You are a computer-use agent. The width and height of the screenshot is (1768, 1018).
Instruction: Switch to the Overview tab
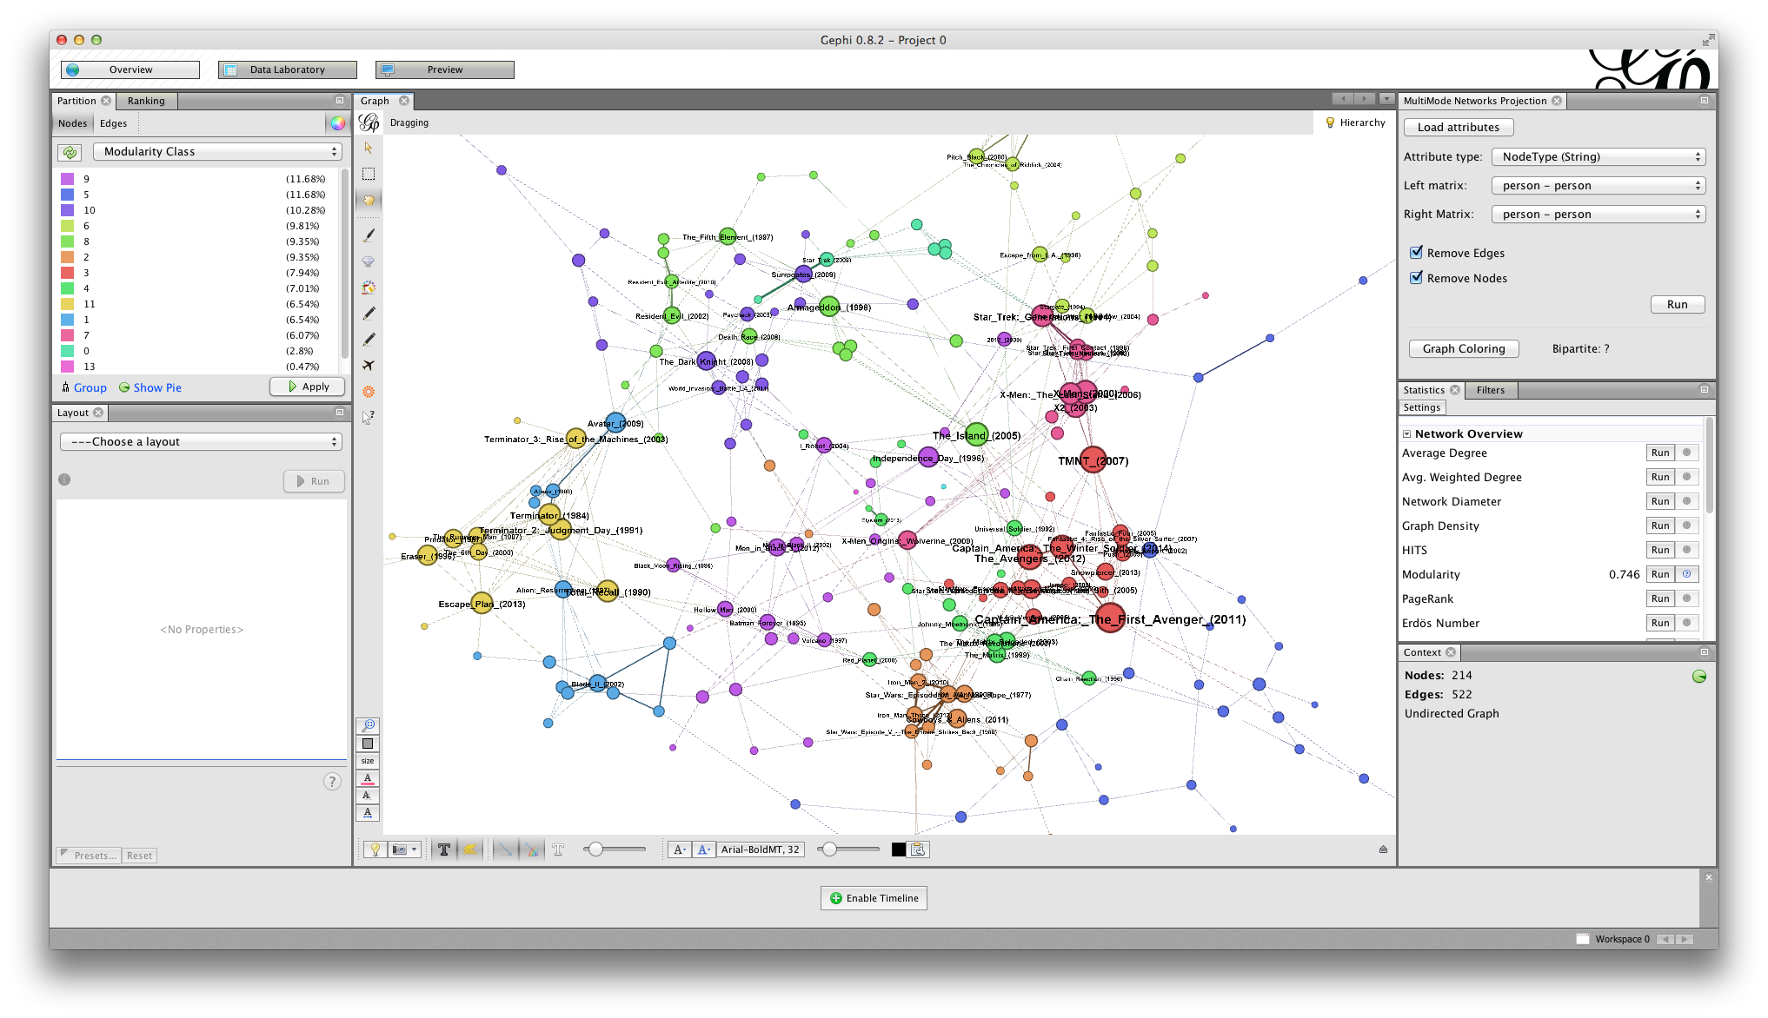coord(130,69)
